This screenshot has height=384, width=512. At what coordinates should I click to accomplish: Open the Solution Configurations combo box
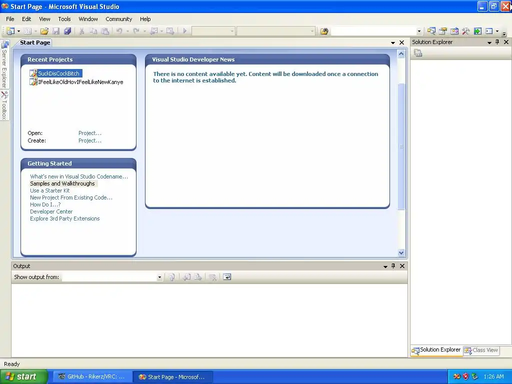click(213, 31)
